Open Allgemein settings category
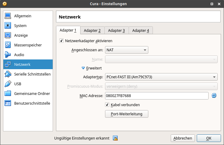Image resolution: width=224 pixels, height=145 pixels. [28, 16]
